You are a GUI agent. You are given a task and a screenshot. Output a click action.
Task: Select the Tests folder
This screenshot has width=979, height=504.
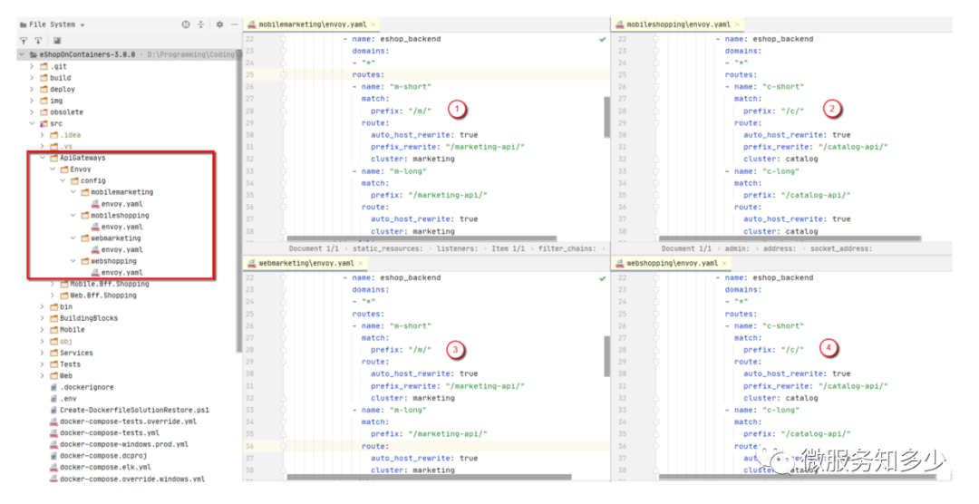[70, 364]
